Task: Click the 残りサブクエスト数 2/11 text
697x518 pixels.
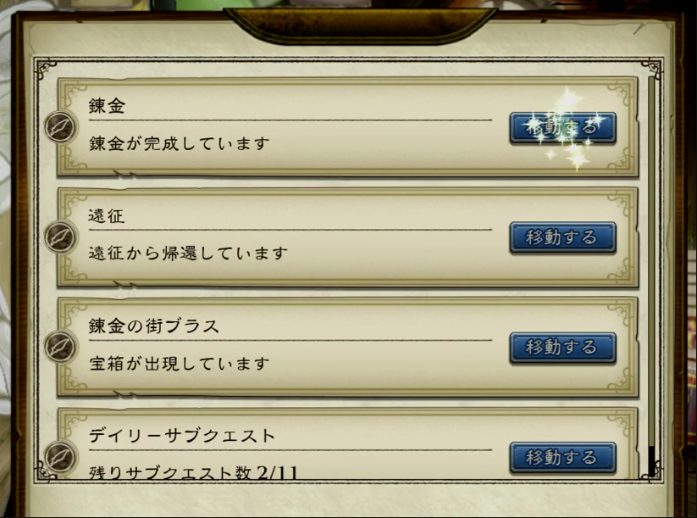Action: coord(193,471)
